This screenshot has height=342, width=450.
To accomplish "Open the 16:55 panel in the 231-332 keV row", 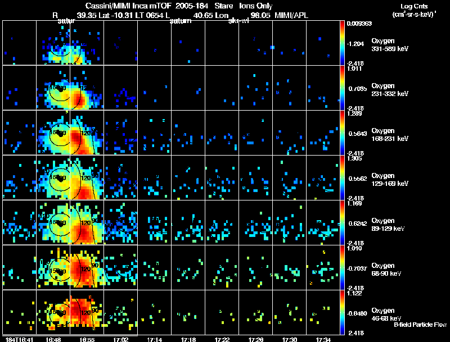I will (87, 88).
